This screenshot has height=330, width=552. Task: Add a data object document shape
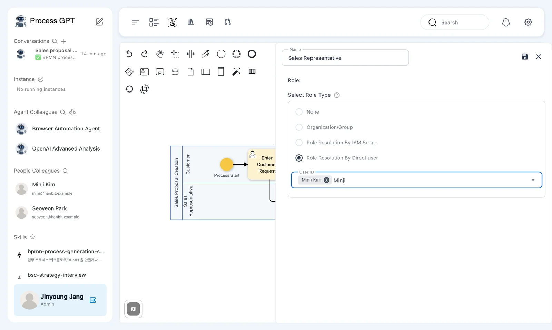(x=190, y=71)
